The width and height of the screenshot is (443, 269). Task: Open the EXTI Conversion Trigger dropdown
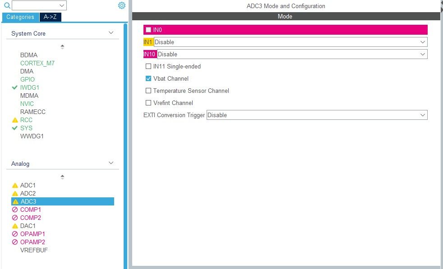(317, 115)
